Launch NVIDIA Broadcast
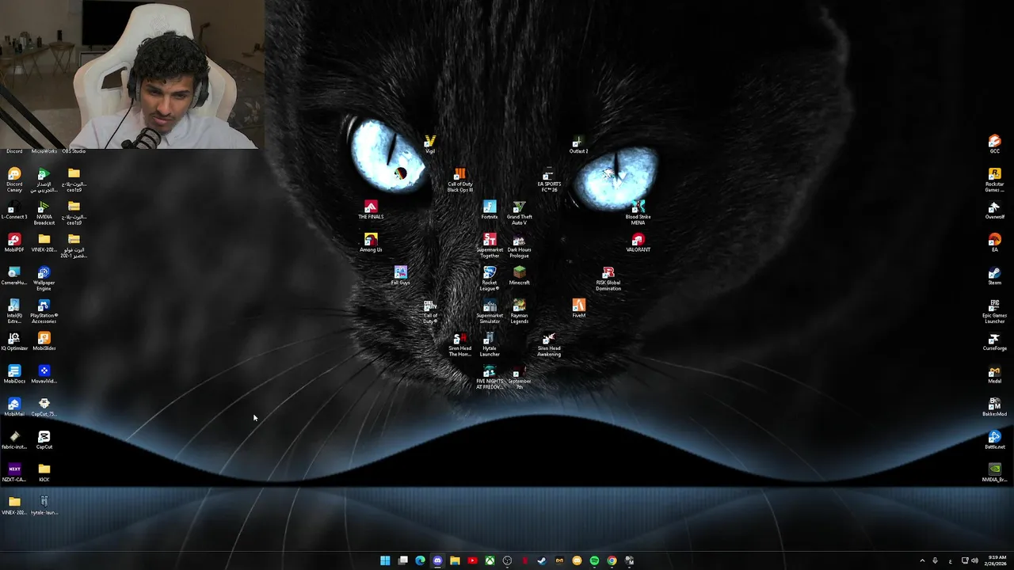1014x570 pixels. [x=44, y=213]
